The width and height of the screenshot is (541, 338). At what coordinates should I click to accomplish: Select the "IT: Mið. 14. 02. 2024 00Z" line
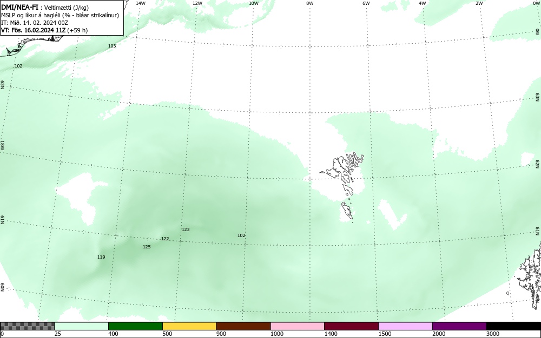point(35,23)
